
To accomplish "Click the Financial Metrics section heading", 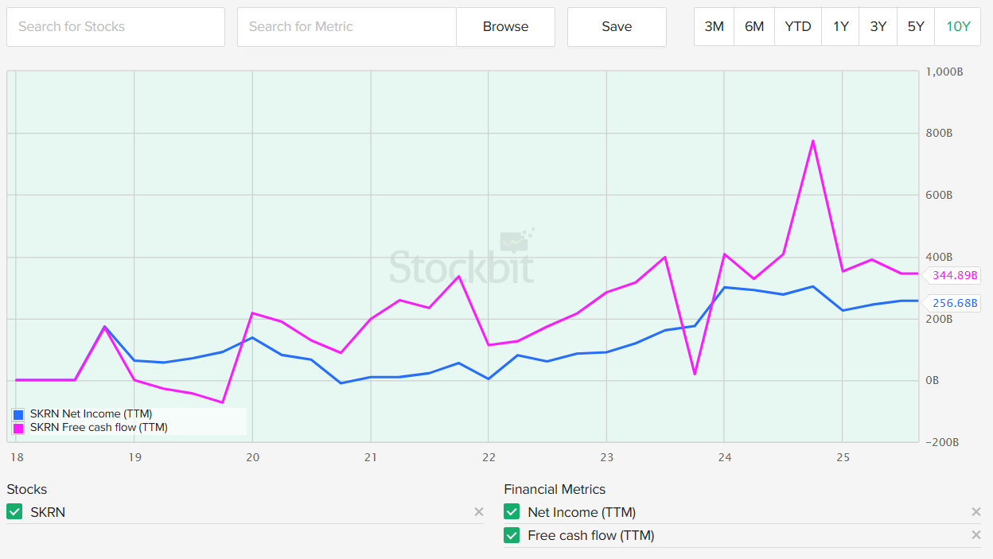I will point(555,489).
